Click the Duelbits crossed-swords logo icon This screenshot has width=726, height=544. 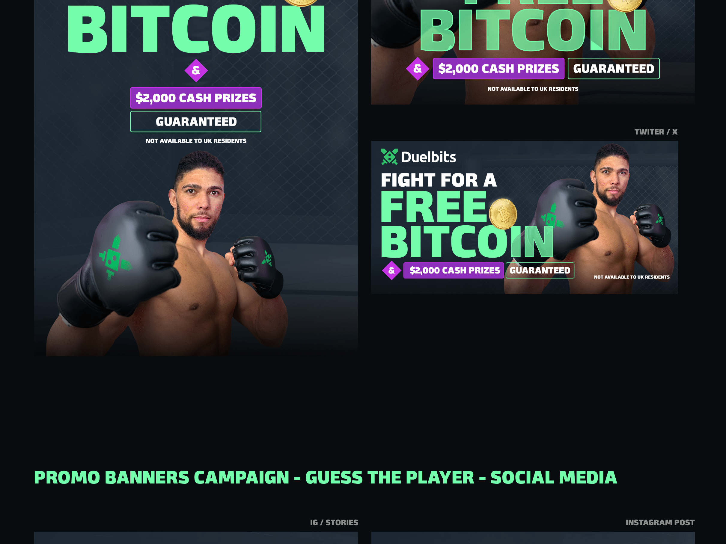pyautogui.click(x=389, y=157)
